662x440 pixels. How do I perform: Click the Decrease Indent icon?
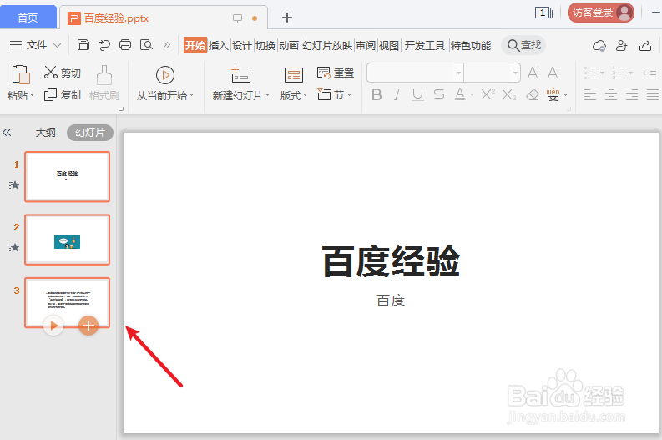(x=649, y=73)
